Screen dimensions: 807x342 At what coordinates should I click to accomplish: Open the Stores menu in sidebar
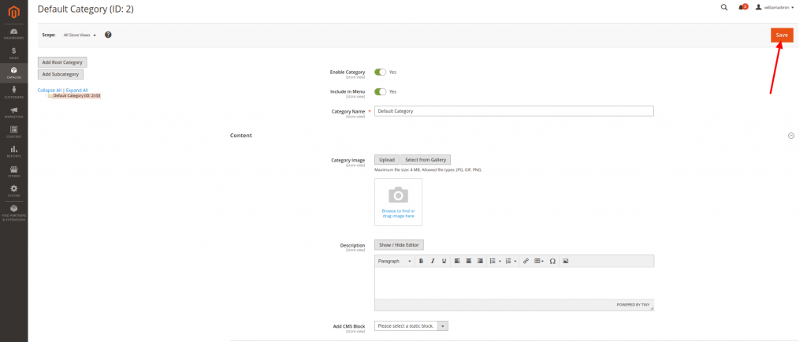coord(13,171)
